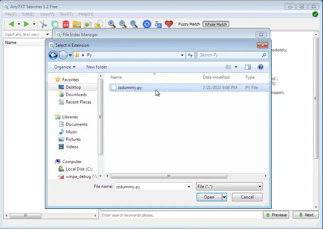Open the Edit(E) menu
Image resolution: width=323 pixels, height=229 pixels.
(x=28, y=14)
